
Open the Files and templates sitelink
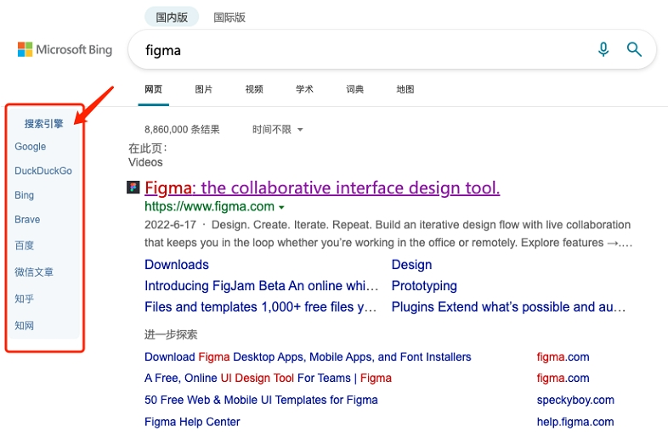click(260, 307)
